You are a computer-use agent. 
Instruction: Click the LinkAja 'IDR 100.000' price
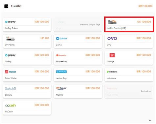click(x=144, y=55)
